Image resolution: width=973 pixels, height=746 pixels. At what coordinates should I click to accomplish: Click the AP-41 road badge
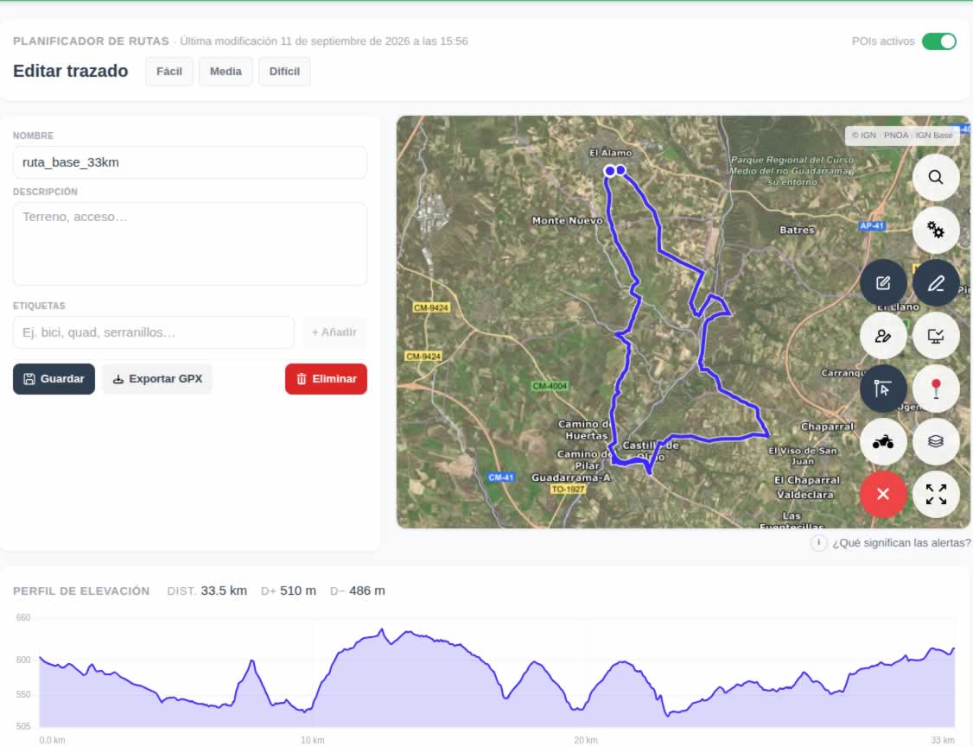pos(871,225)
